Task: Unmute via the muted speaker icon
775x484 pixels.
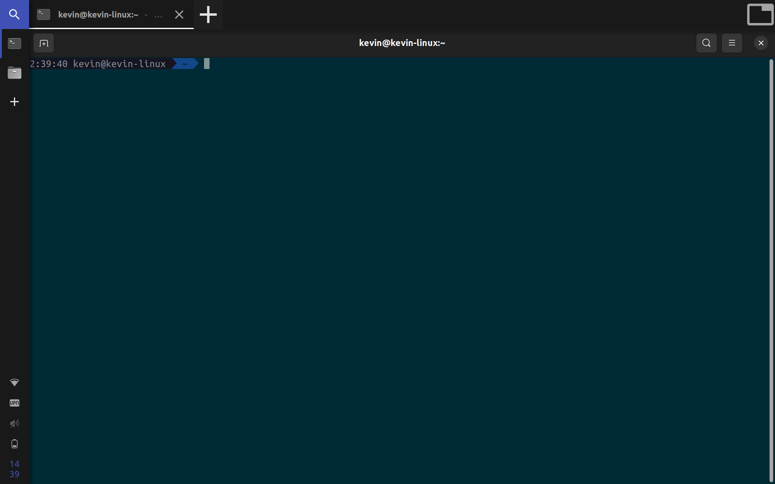Action: point(15,423)
